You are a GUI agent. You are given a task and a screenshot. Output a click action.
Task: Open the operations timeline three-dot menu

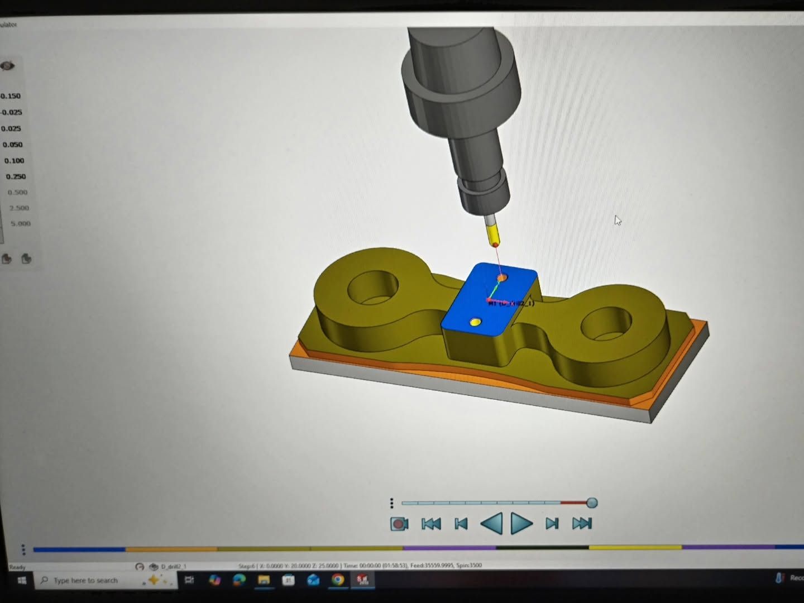(23, 550)
